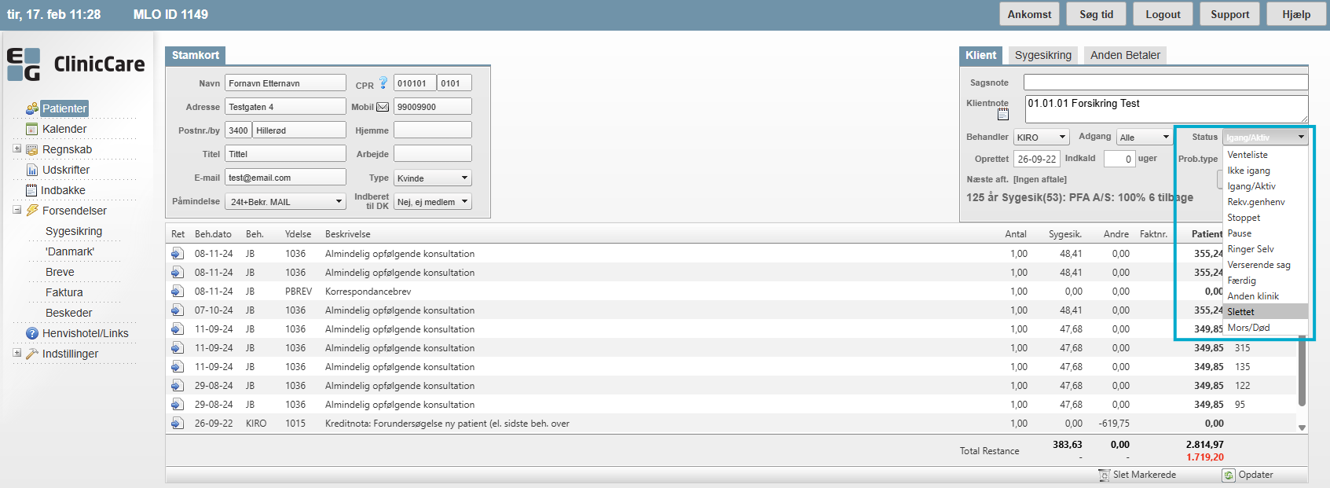Click the Mobil envelope SMS icon
This screenshot has height=488, width=1330.
[383, 107]
